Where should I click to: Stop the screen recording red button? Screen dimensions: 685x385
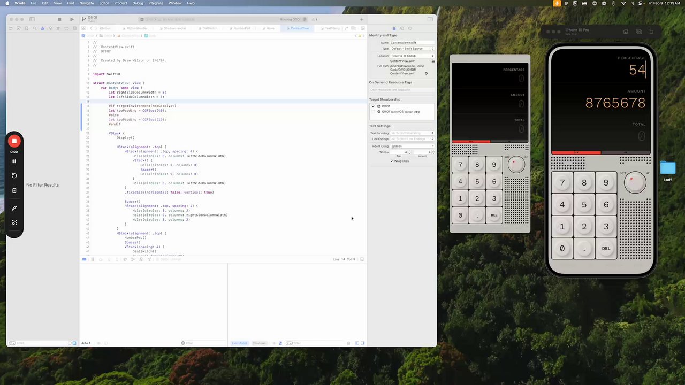(x=14, y=141)
